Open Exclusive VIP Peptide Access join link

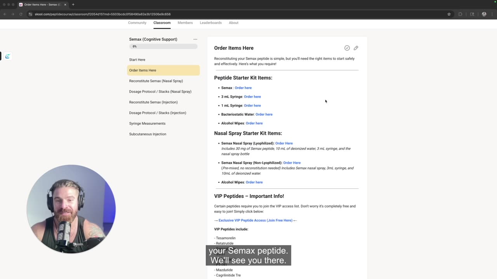[255, 220]
